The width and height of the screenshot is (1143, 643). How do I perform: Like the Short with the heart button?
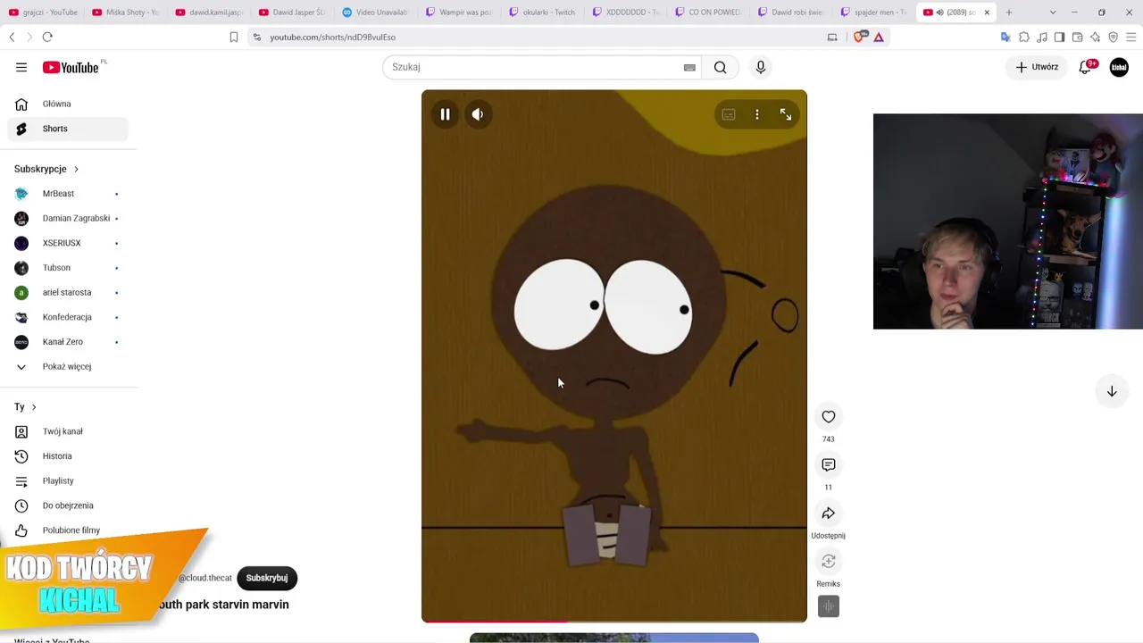829,417
